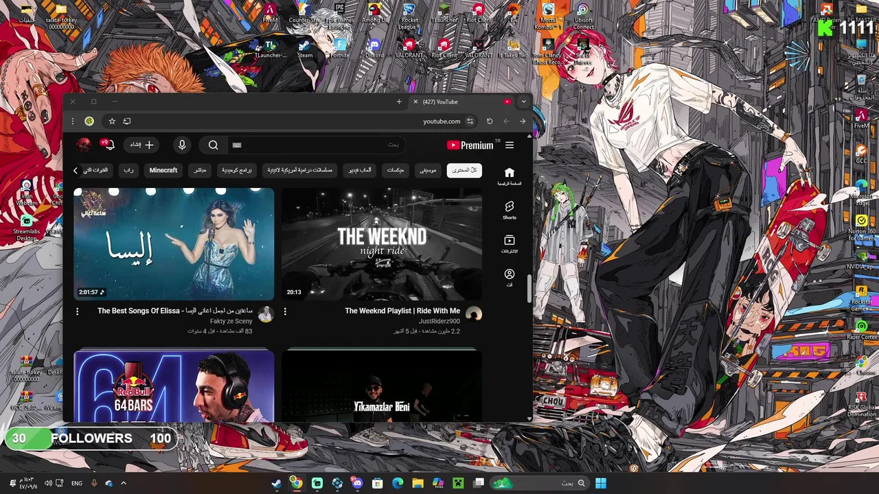Open the media control icon beside the bookmark star
Viewport: 879px width, 494px height.
coord(127,121)
